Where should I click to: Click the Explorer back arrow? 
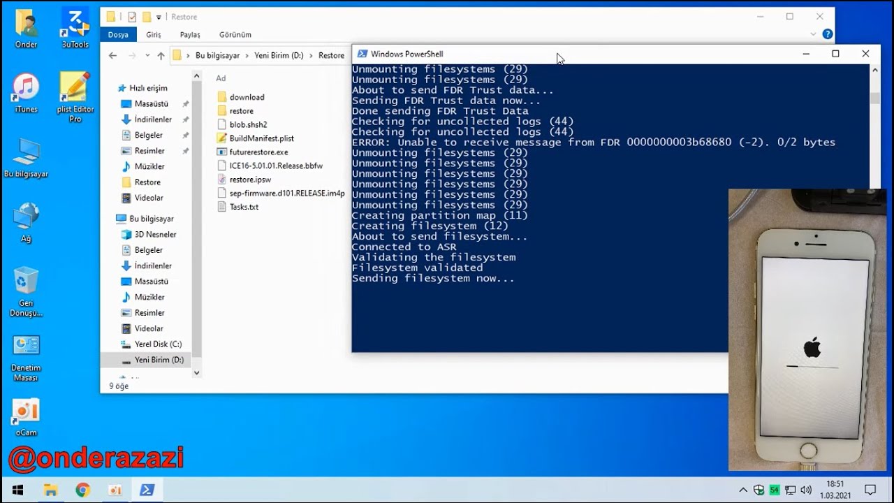(x=113, y=56)
